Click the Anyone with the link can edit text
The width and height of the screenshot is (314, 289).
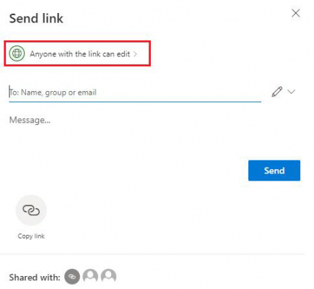coord(80,54)
